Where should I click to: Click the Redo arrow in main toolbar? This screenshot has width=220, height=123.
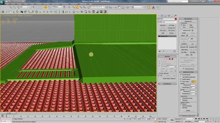click(6, 7)
